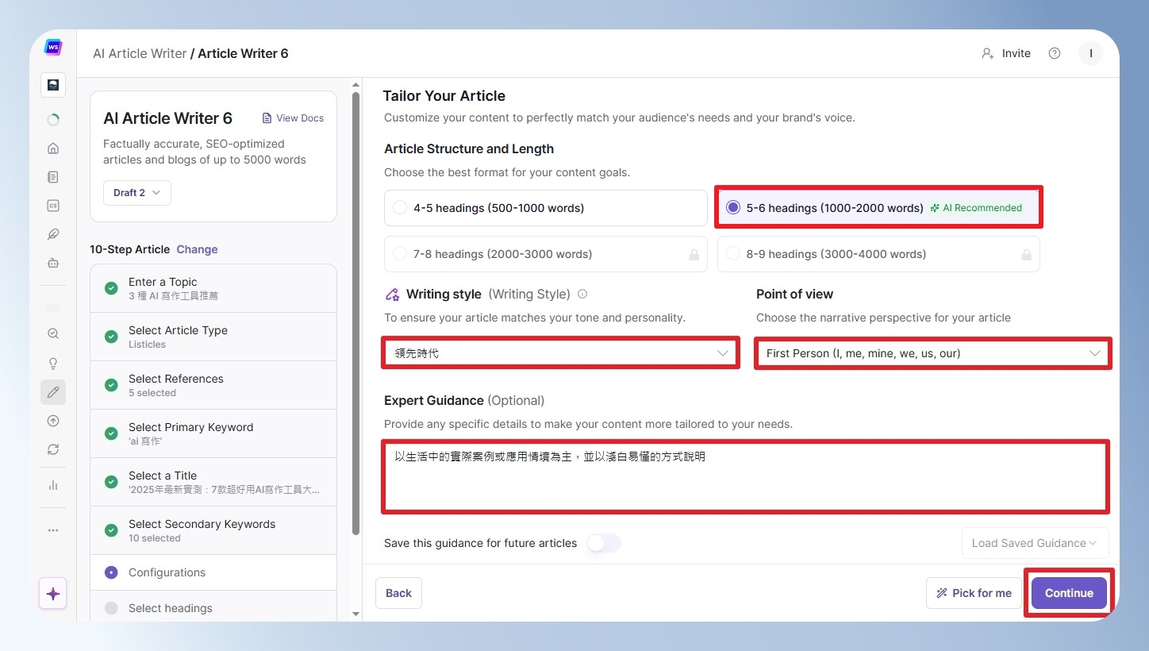Open the Select Primary Keyword step
The height and width of the screenshot is (651, 1149).
pyautogui.click(x=213, y=433)
